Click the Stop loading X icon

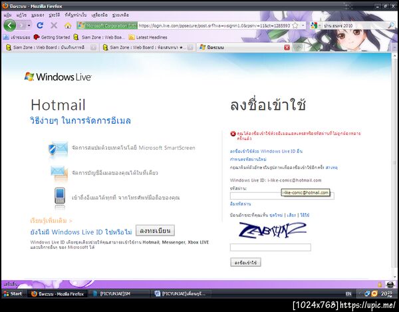click(54, 25)
